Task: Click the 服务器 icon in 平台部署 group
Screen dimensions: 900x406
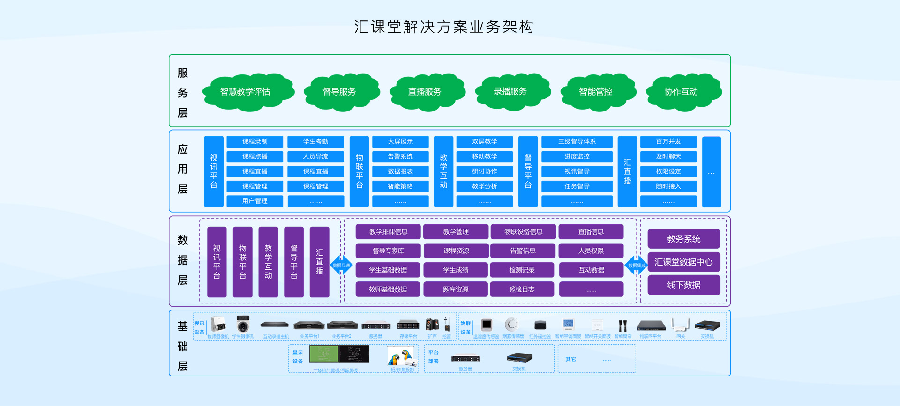Action: [466, 358]
